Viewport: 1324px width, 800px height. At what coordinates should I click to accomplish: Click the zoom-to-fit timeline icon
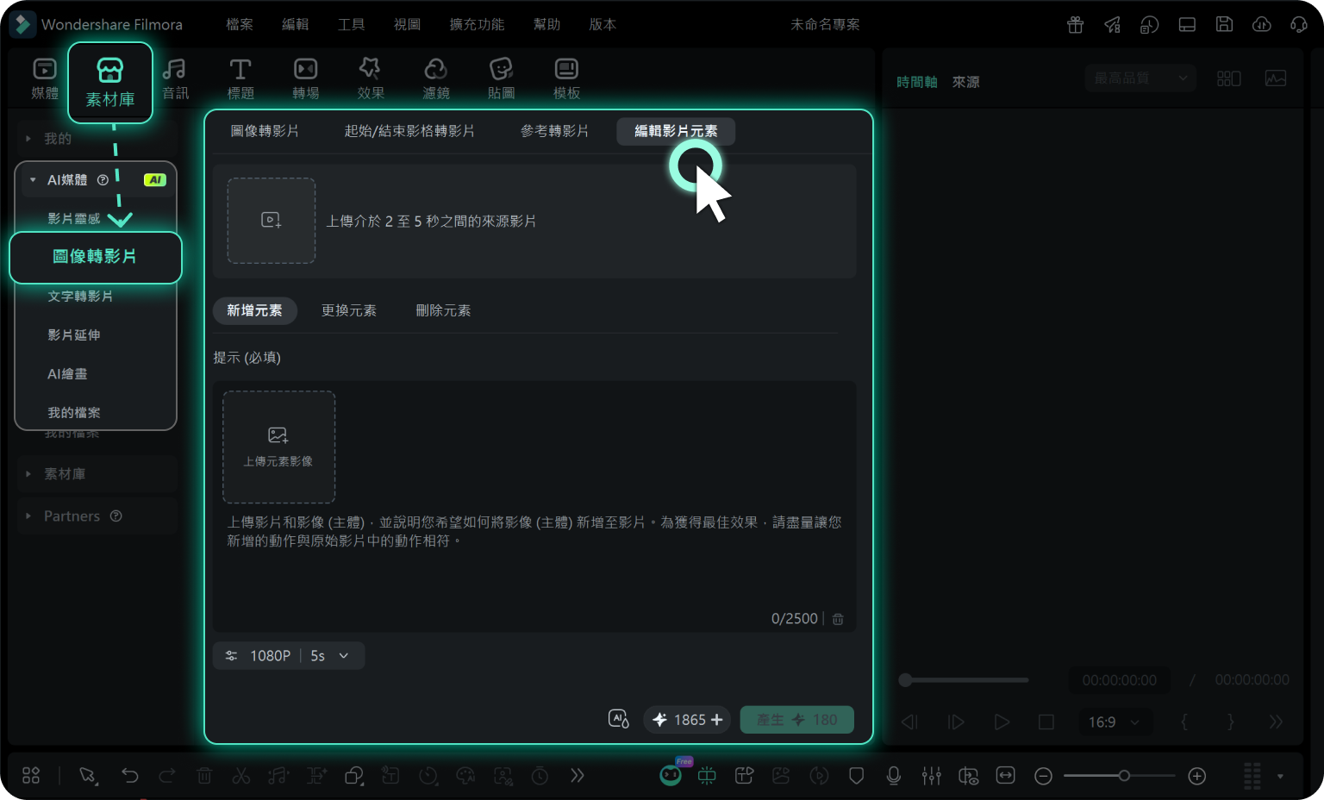[1006, 776]
